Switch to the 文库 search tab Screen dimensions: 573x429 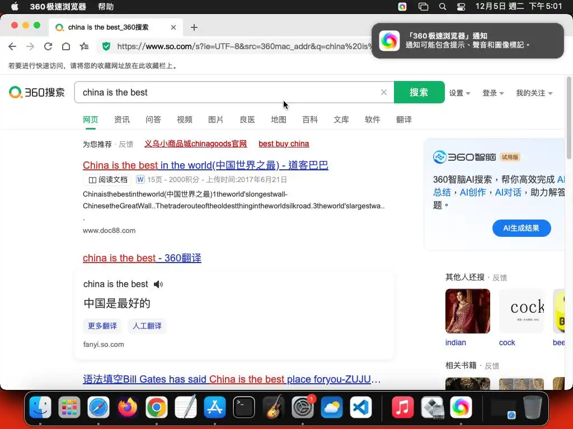pyautogui.click(x=341, y=120)
